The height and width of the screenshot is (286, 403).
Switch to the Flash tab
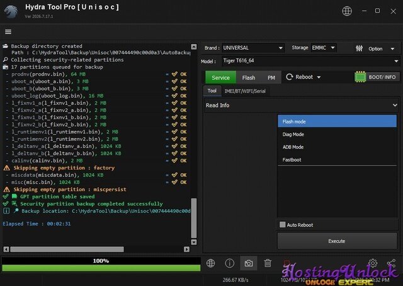click(249, 77)
